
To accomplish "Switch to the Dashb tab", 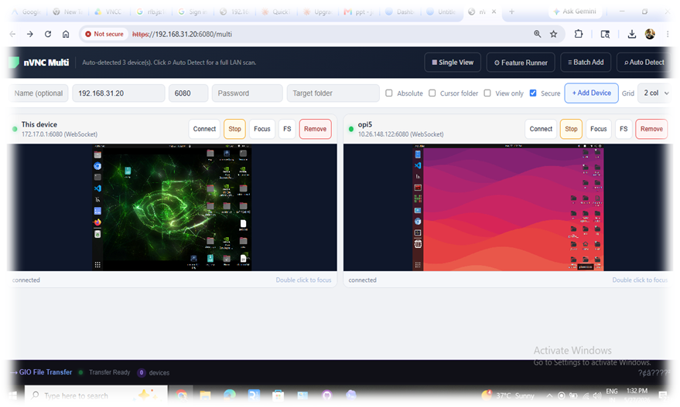I will tap(401, 12).
